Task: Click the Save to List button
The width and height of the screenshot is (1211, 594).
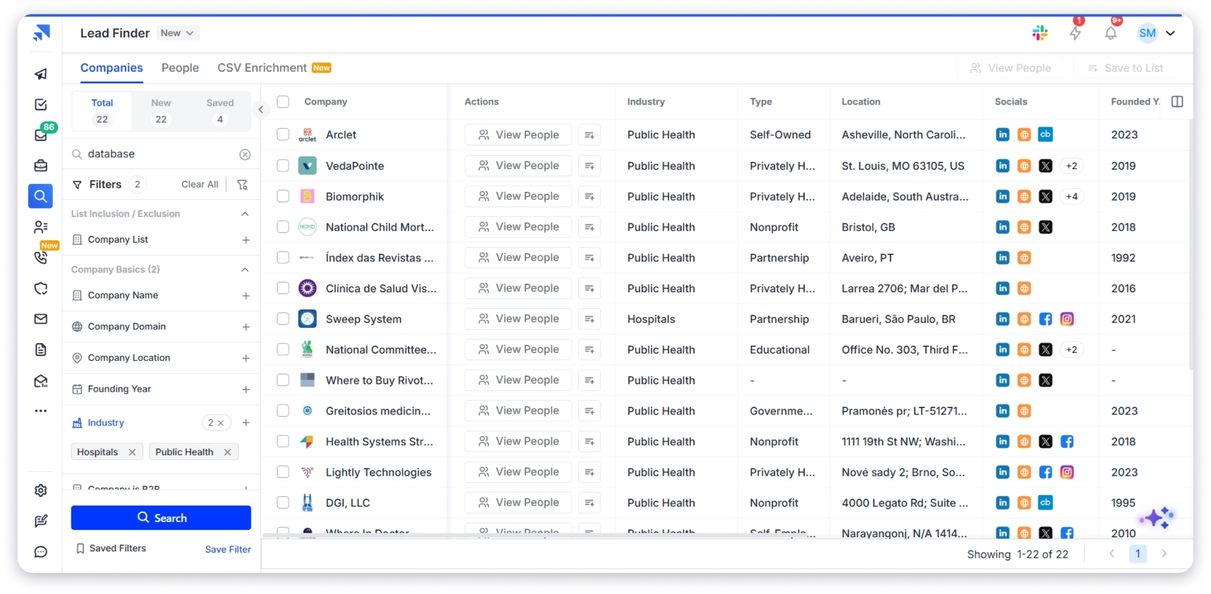Action: coord(1125,68)
